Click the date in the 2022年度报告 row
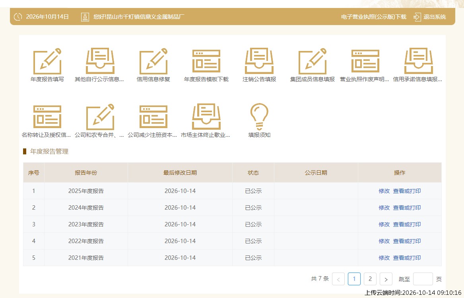 click(x=180, y=241)
